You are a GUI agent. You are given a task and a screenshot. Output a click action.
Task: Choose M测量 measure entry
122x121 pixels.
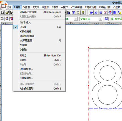(x=39, y=45)
